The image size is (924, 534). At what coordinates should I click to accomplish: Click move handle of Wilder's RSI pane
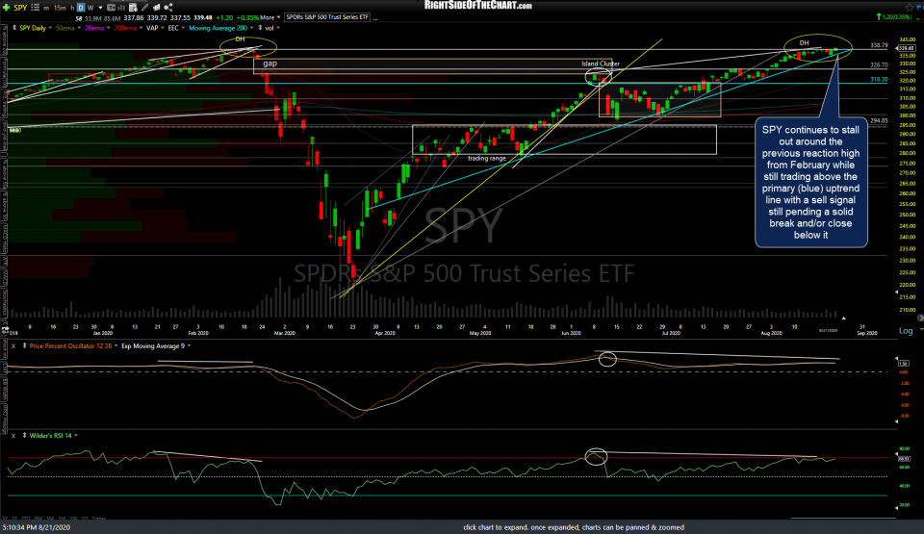pyautogui.click(x=24, y=436)
